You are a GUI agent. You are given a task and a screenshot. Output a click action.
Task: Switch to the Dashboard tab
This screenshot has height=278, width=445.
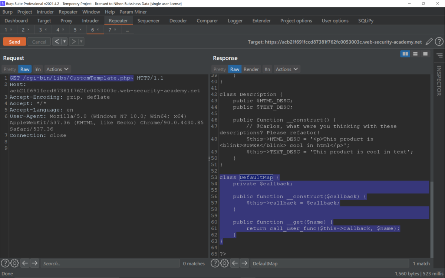(x=16, y=21)
